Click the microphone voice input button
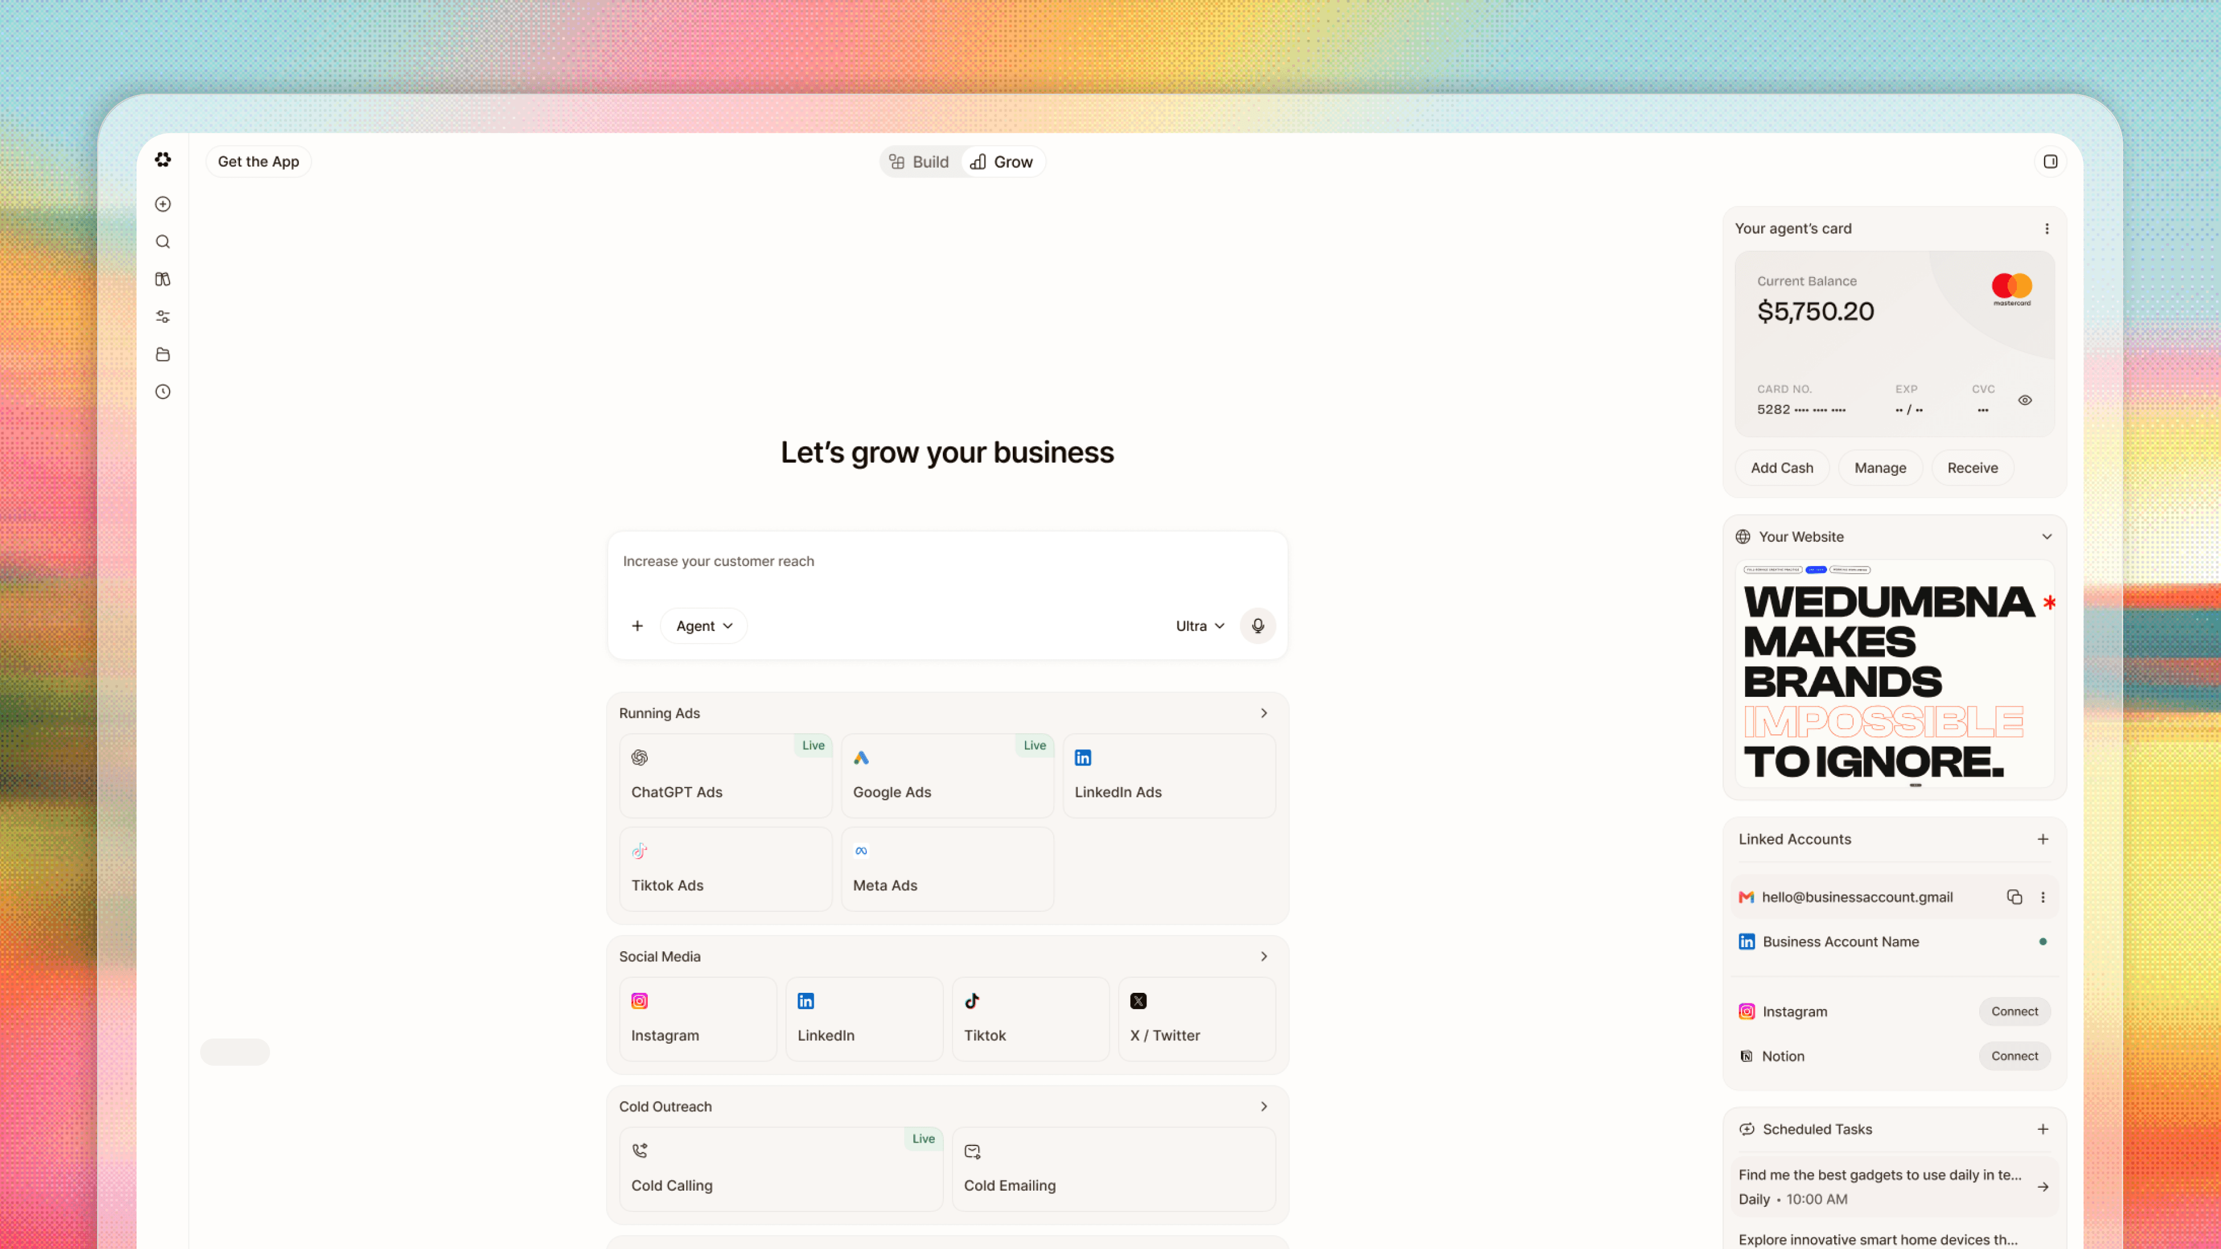The image size is (2221, 1249). (x=1258, y=626)
